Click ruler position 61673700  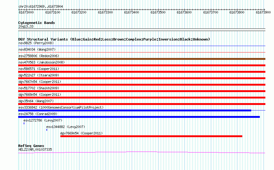pos(211,12)
